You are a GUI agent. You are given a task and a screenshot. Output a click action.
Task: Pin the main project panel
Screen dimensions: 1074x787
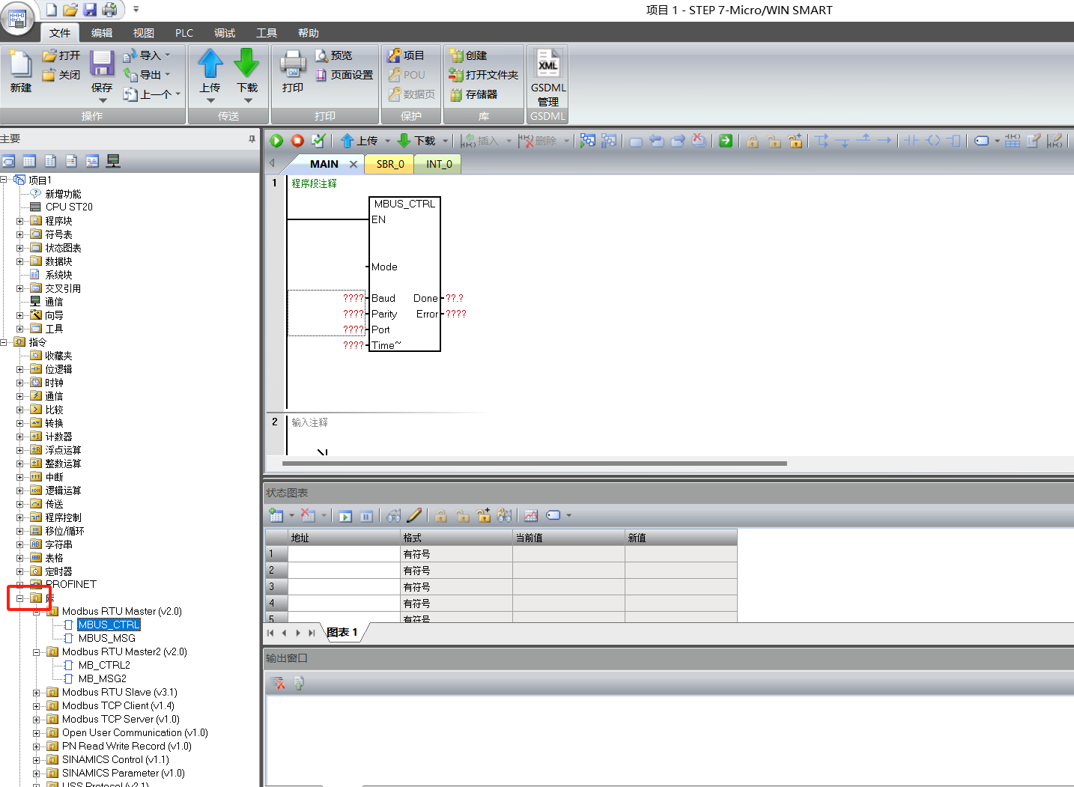(x=252, y=139)
